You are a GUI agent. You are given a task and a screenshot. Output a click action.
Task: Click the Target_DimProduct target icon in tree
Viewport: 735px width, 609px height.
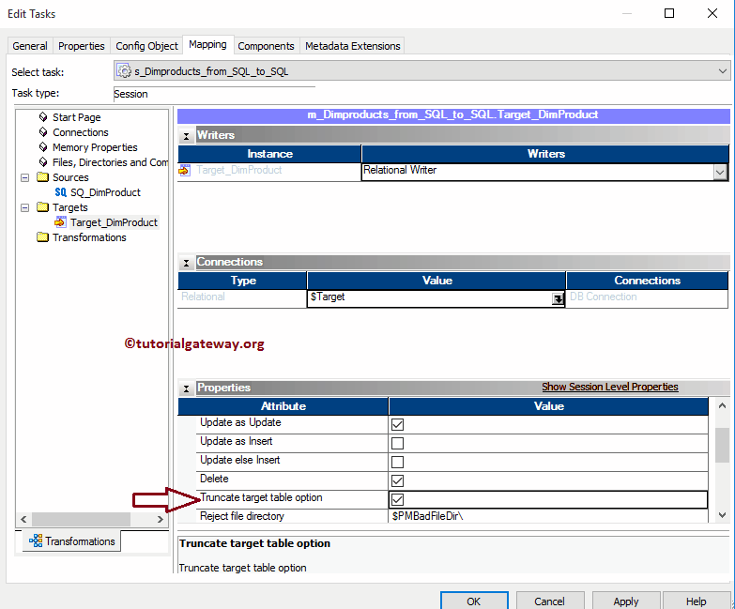[x=61, y=222]
